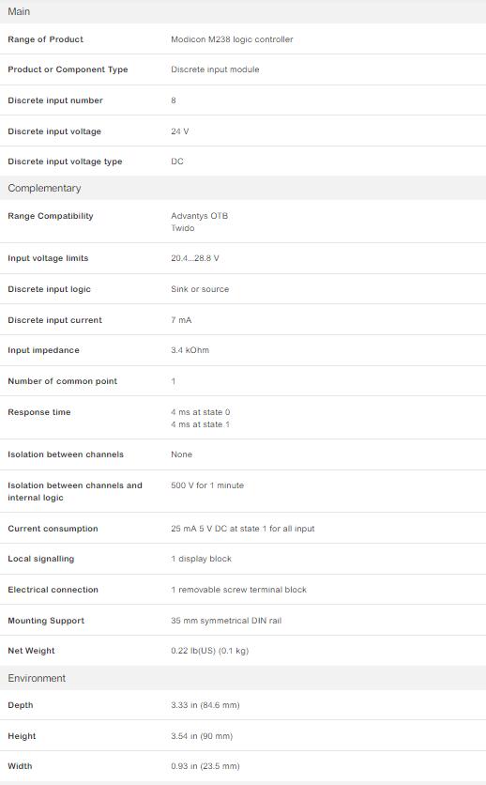
Task: Click the 24 V voltage value
Action: [180, 131]
